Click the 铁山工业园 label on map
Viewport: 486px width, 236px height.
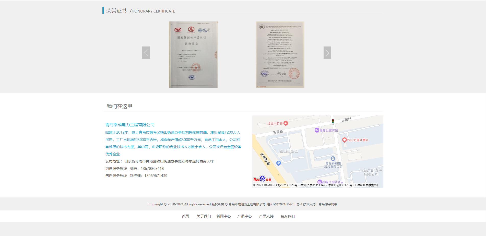pos(289,151)
